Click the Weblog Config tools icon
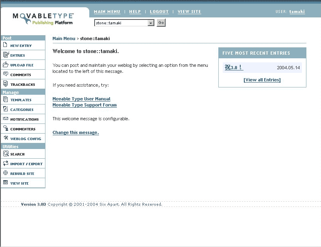 pyautogui.click(x=6, y=138)
